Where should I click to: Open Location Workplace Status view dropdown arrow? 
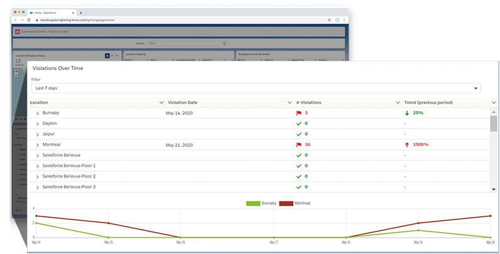click(x=117, y=56)
